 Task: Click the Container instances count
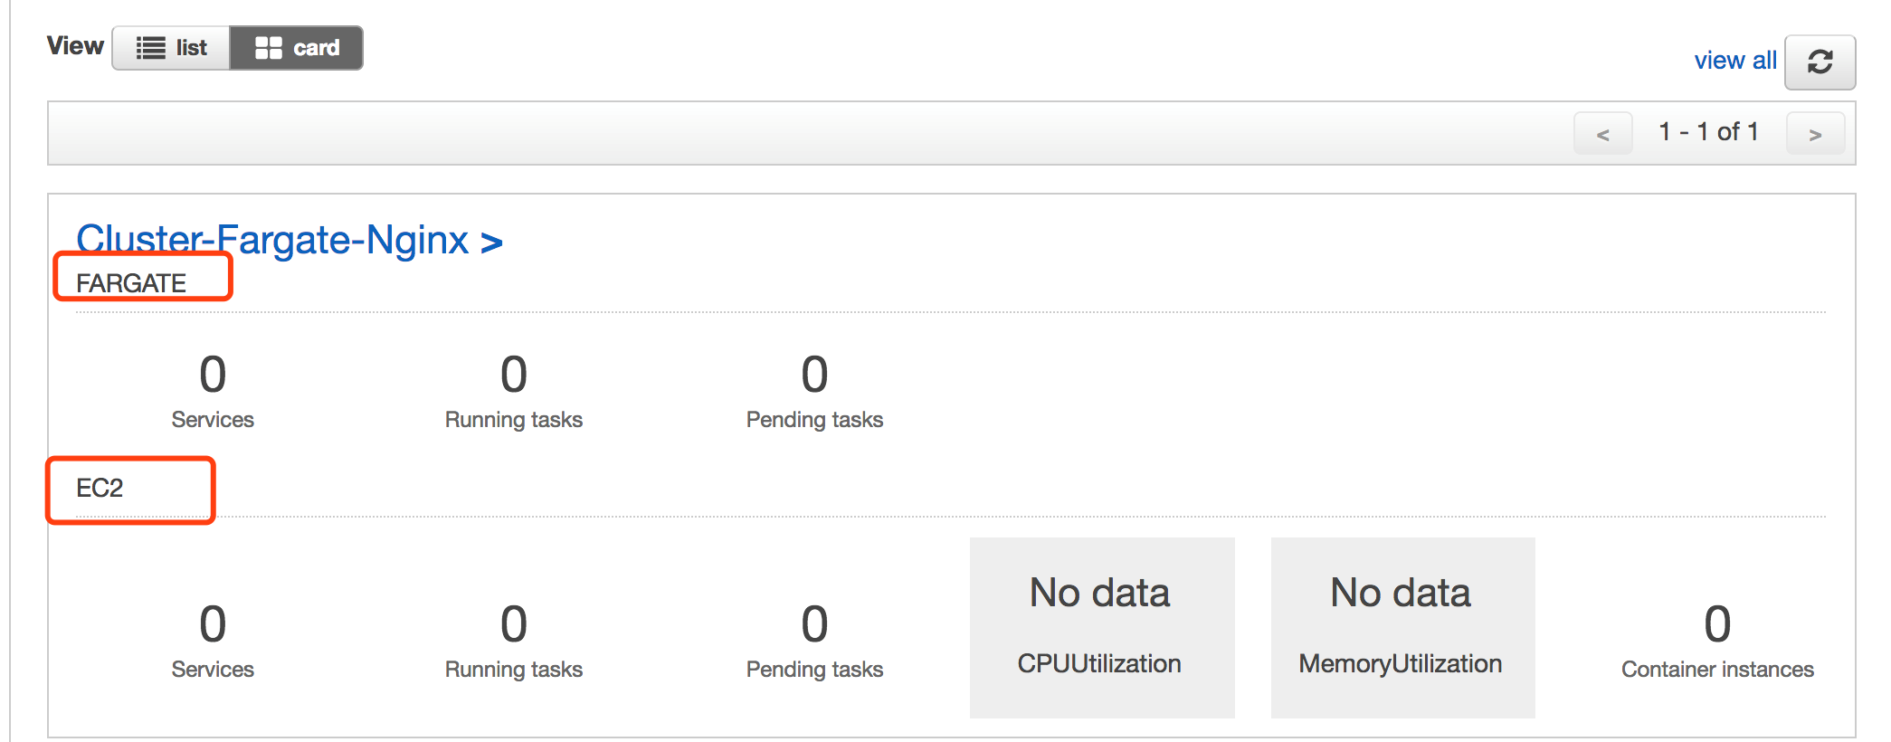(x=1717, y=624)
